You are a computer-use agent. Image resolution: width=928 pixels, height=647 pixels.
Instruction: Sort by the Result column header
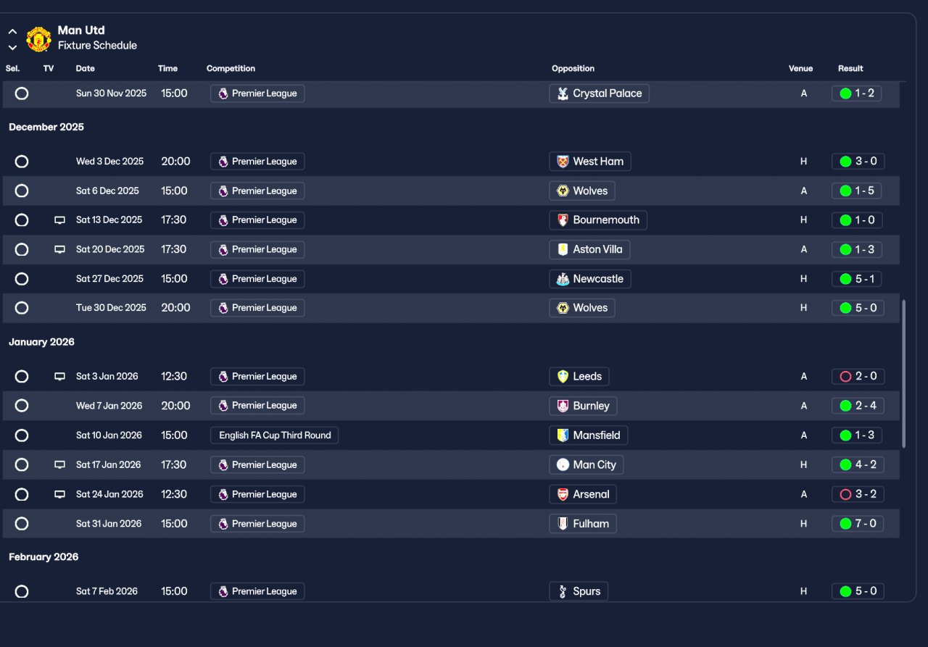(x=850, y=69)
